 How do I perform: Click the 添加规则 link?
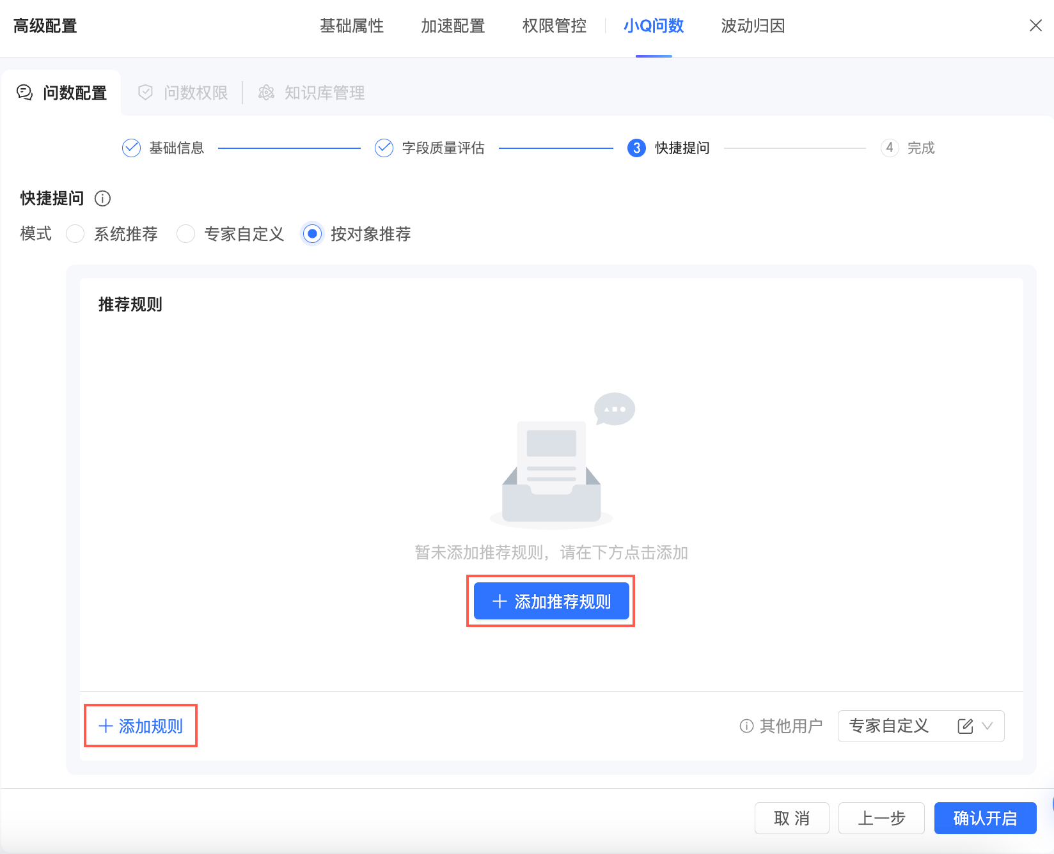tap(141, 726)
